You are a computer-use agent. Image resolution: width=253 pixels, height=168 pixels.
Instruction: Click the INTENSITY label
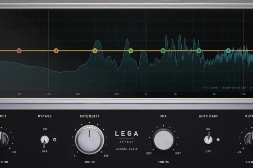[90, 116]
